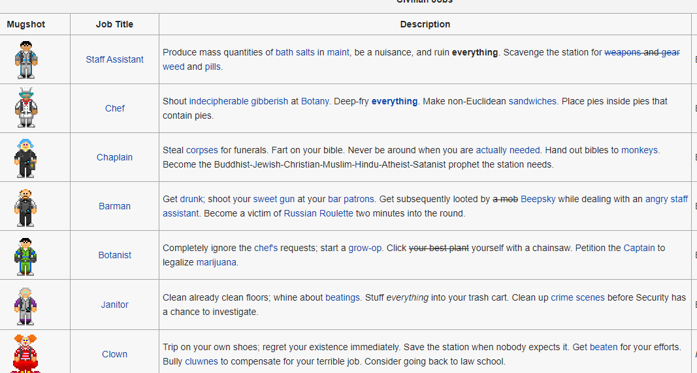This screenshot has width=697, height=373.
Task: Follow the 'grow-op' link
Action: (365, 248)
